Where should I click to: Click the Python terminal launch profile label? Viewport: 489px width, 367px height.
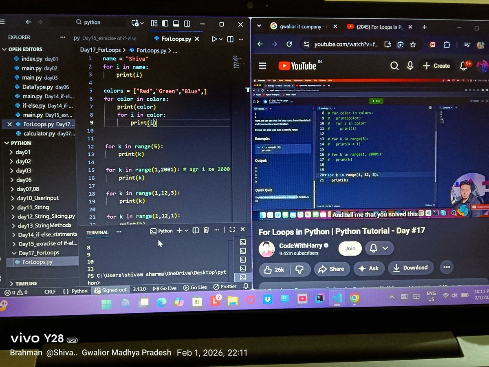[x=161, y=231]
